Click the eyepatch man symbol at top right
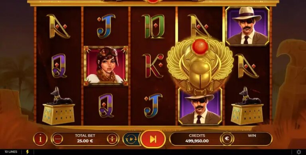Screen dimensions: 306x155 point(247,26)
